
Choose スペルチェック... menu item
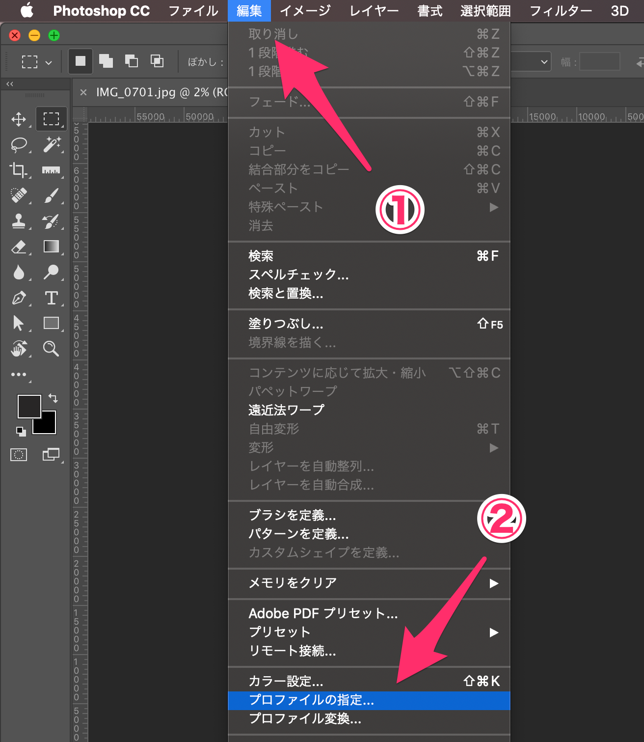pyautogui.click(x=369, y=275)
